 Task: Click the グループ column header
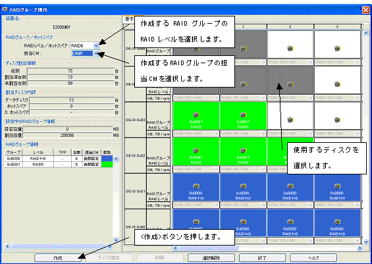[x=14, y=152]
